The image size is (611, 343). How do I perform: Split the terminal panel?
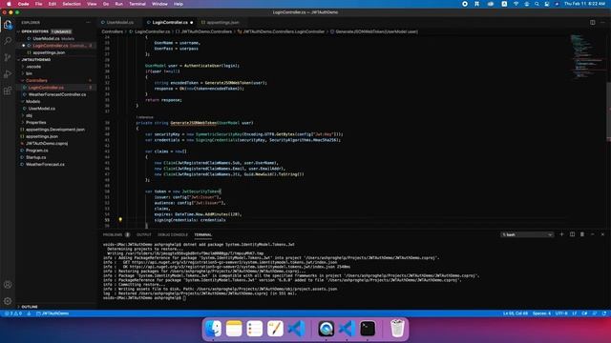[572, 234]
